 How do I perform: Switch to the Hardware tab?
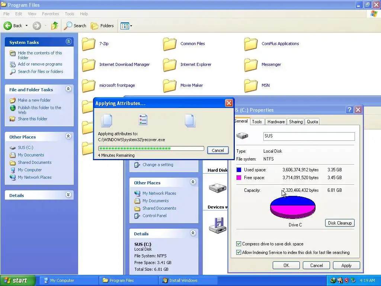276,122
